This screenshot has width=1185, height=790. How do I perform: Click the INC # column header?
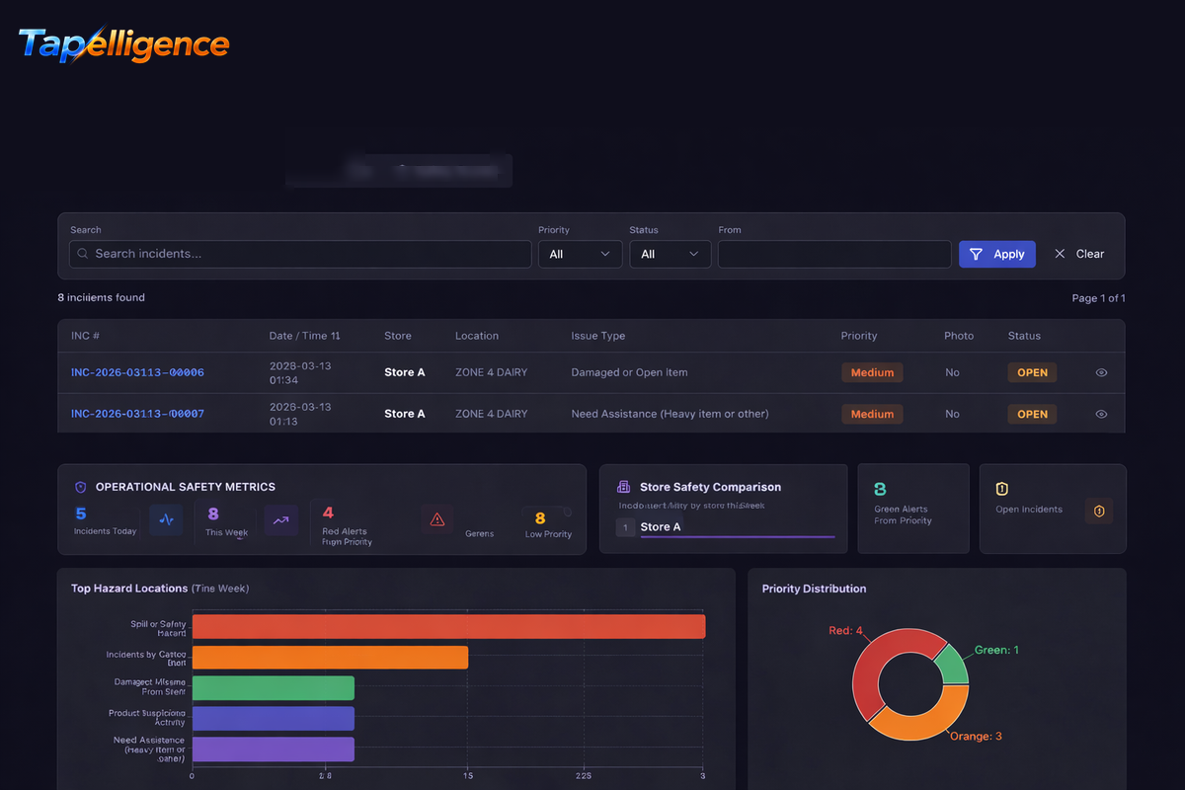[85, 336]
